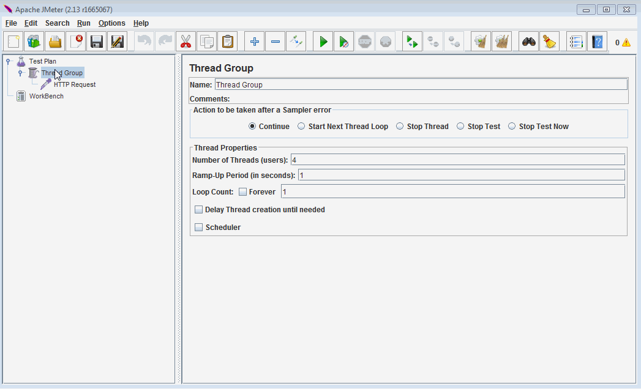Click the Redo arrow icon
The image size is (641, 389).
click(x=165, y=42)
